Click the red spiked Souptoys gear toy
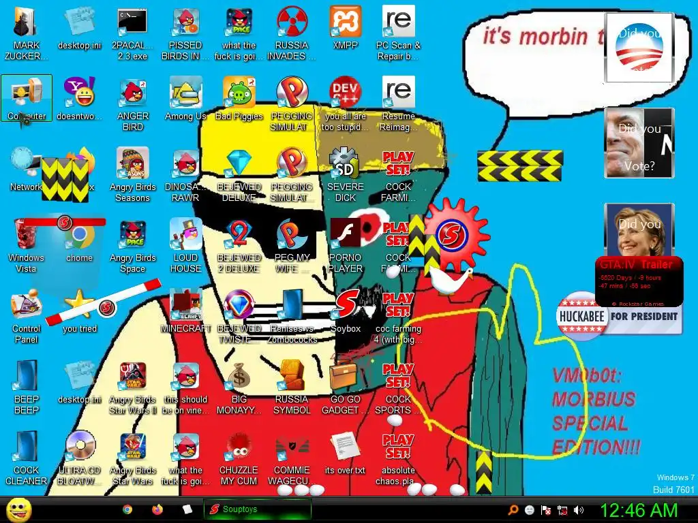The height and width of the screenshot is (523, 698). (454, 235)
